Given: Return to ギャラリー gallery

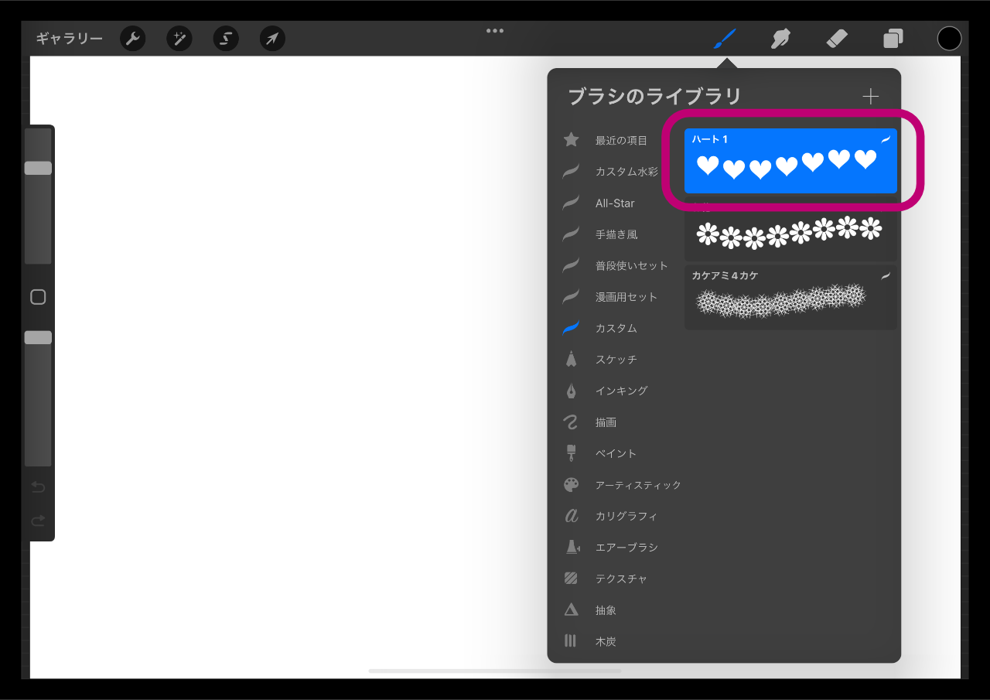Looking at the screenshot, I should tap(69, 39).
